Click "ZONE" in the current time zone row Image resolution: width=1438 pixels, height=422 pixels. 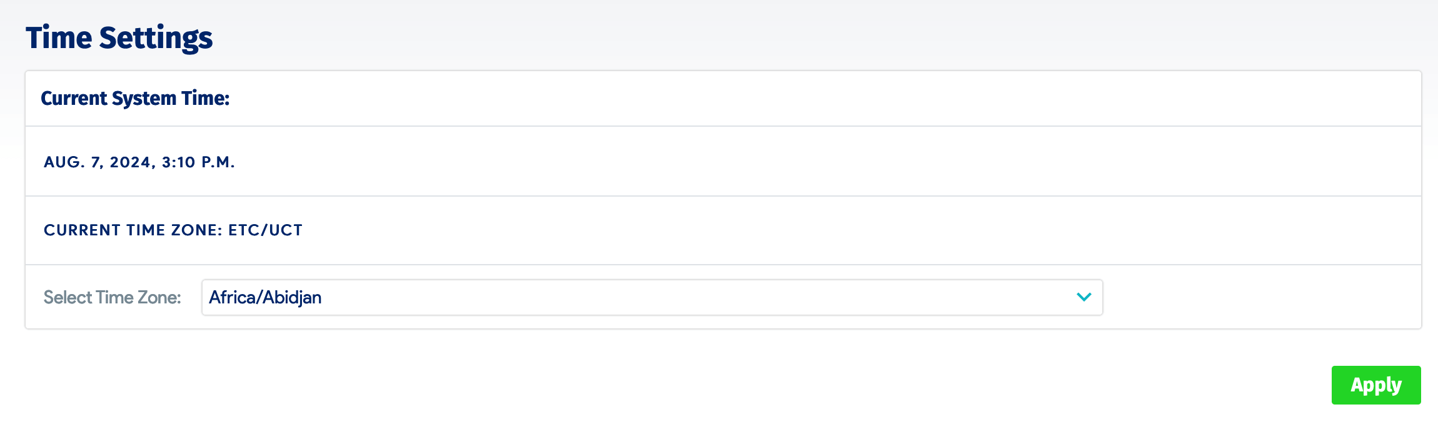pyautogui.click(x=194, y=230)
